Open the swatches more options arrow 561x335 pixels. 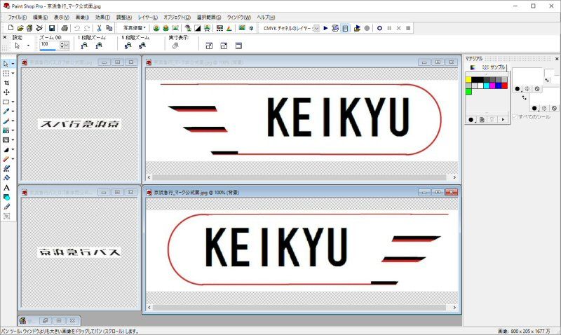(503, 119)
